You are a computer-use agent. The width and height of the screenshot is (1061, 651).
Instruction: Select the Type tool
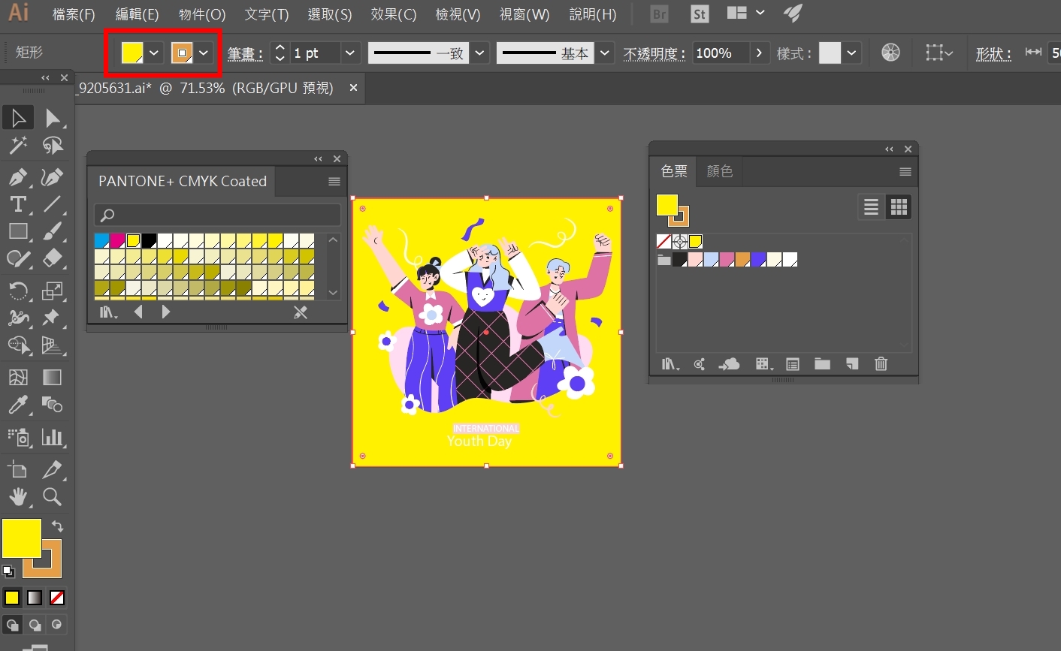[x=17, y=204]
